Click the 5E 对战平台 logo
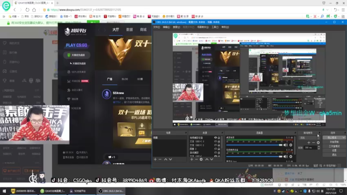 [75, 31]
